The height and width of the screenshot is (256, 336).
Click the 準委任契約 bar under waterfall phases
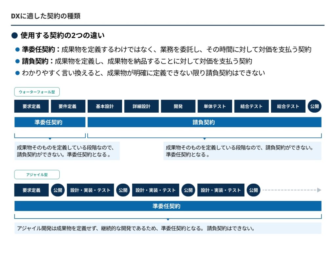[50, 122]
